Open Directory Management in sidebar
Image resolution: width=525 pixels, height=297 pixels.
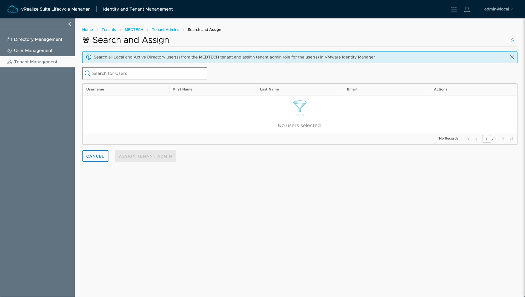38,39
